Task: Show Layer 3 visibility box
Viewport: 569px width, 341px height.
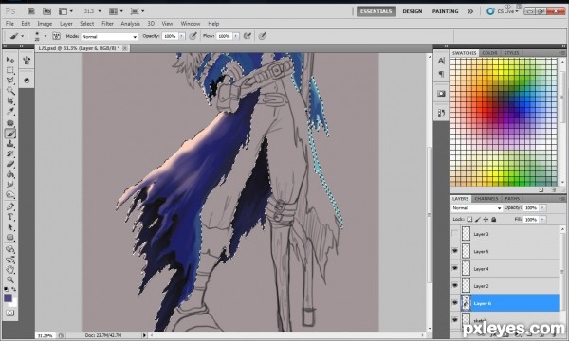Action: [454, 234]
